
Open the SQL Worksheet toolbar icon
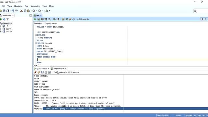tap(47, 11)
